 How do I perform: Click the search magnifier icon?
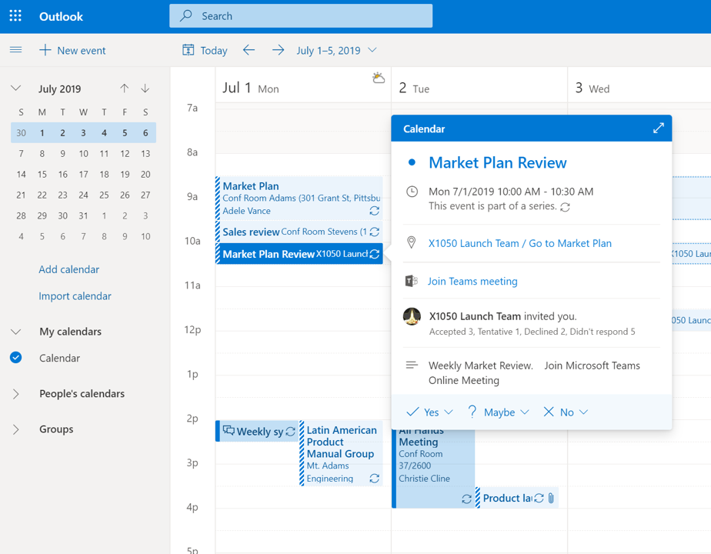click(186, 16)
